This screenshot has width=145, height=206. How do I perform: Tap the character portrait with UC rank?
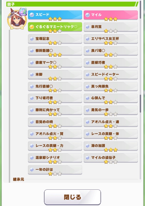coord(17,19)
